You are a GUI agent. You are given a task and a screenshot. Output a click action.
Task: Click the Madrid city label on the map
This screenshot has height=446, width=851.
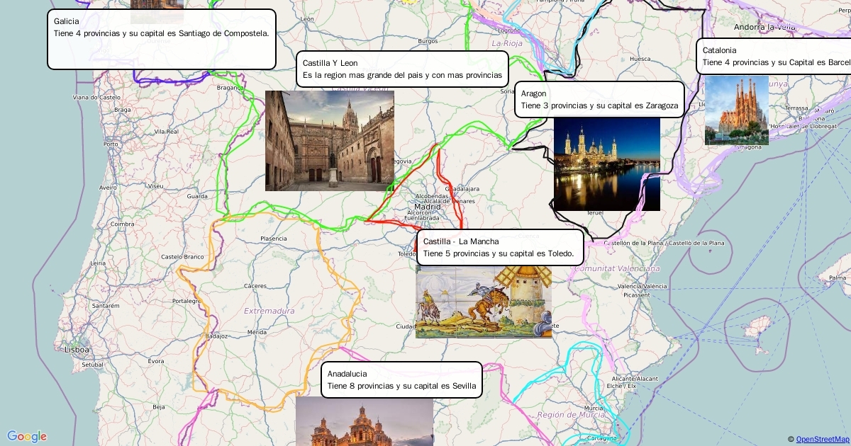427,207
